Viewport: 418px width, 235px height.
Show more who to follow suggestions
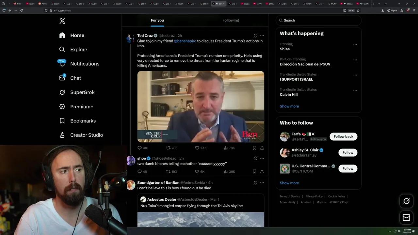(289, 183)
